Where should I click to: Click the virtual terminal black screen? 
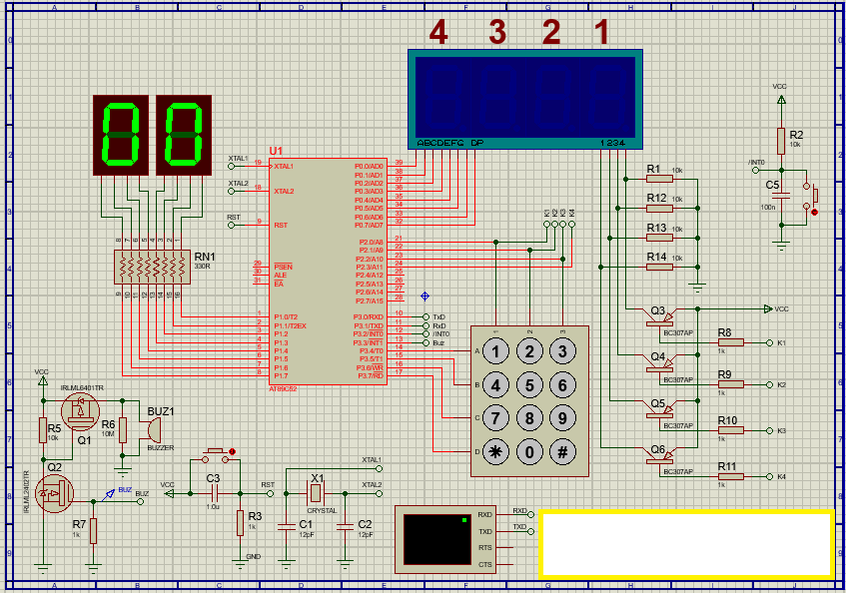coord(437,539)
